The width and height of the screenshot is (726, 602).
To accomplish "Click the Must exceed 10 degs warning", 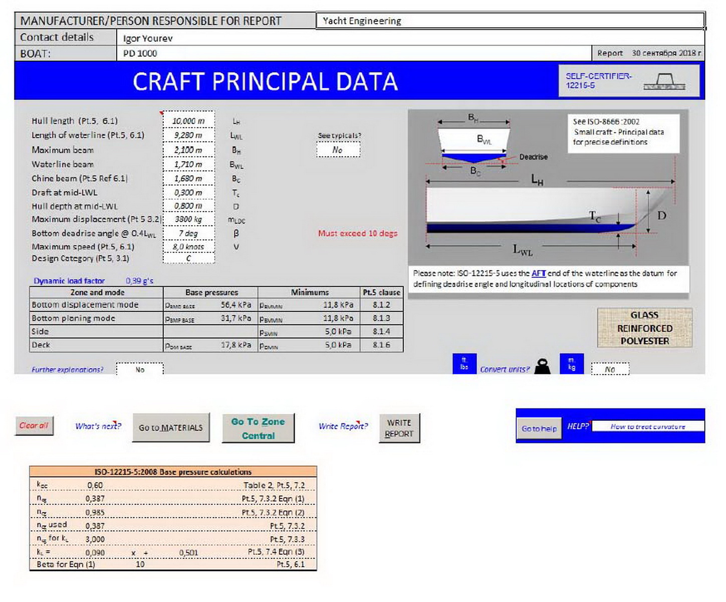I will 358,233.
